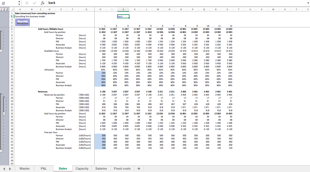Click the right sheet-navigation arrow
The image size is (310, 172).
tap(10, 168)
